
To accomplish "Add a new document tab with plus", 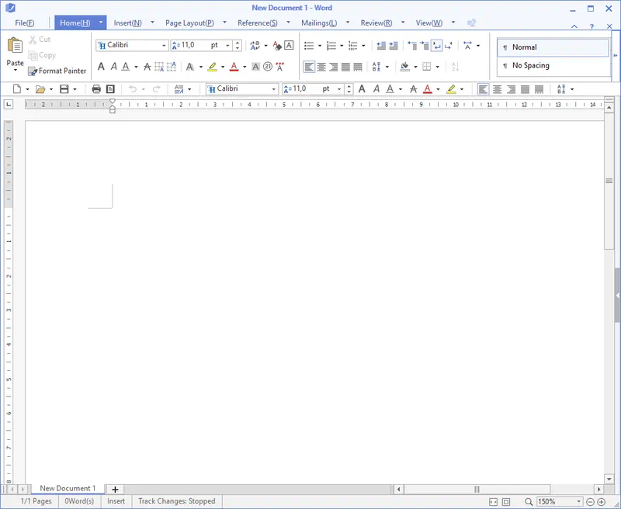I will (x=115, y=489).
